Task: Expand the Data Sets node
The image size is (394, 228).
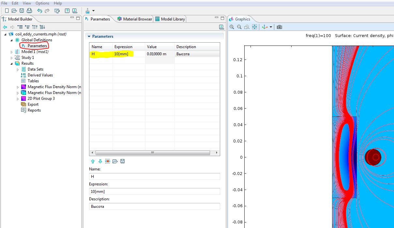Action: [x=18, y=69]
